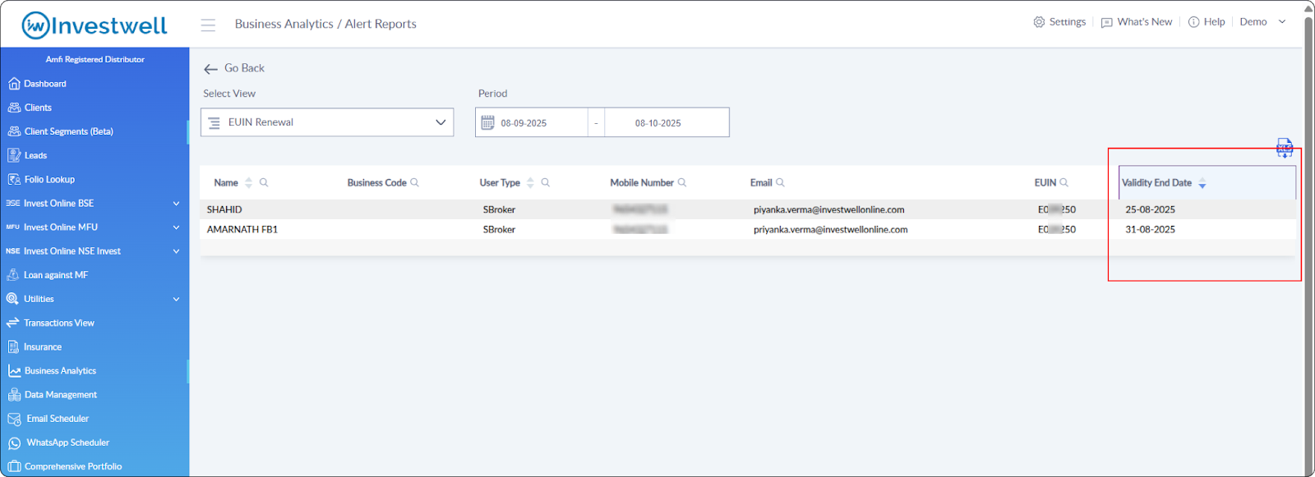Open the Select View EUIN Renewal dropdown

point(327,122)
